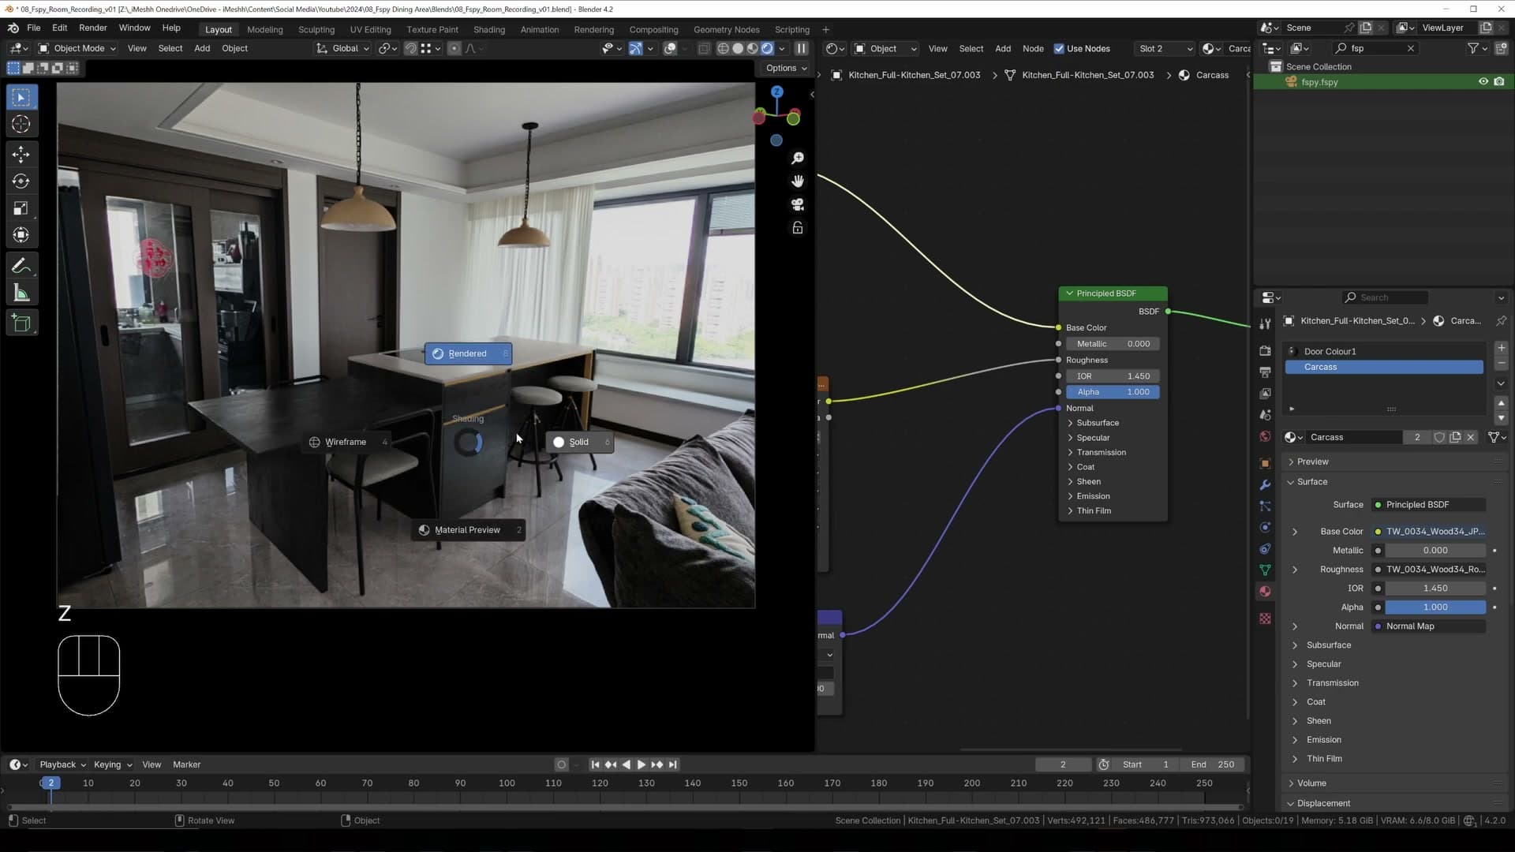Open the Global transform orientation dropdown
The image size is (1515, 852).
342,48
